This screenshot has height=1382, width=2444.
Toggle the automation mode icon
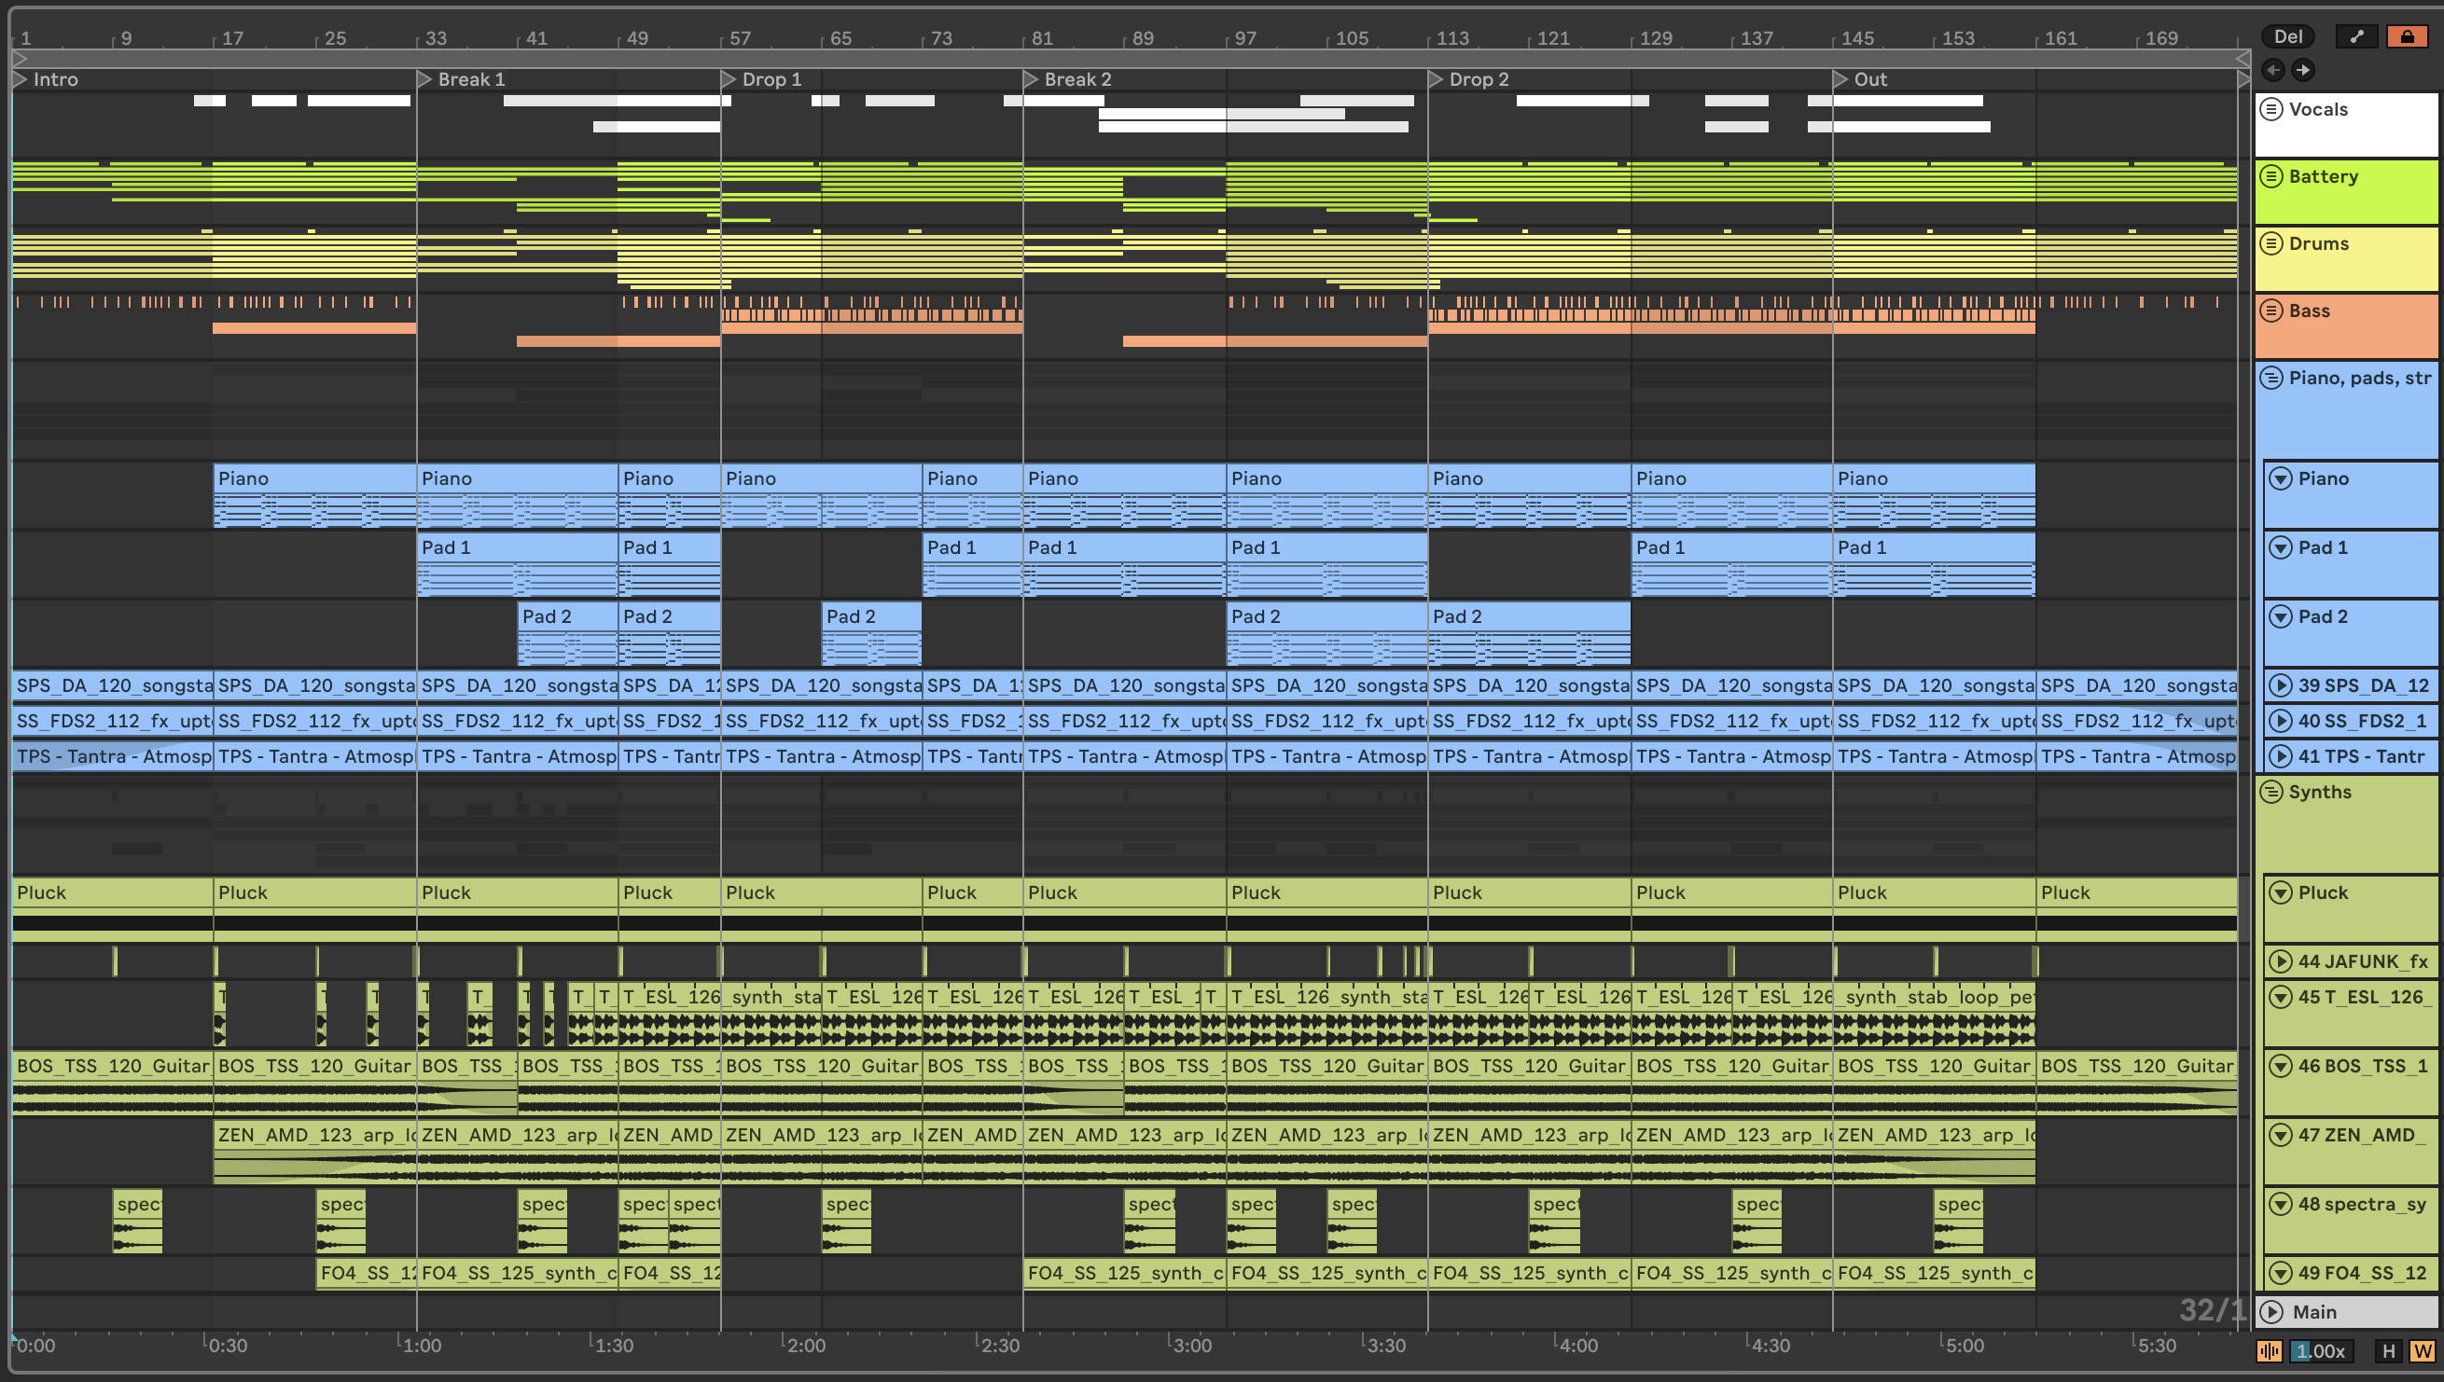(x=2355, y=36)
